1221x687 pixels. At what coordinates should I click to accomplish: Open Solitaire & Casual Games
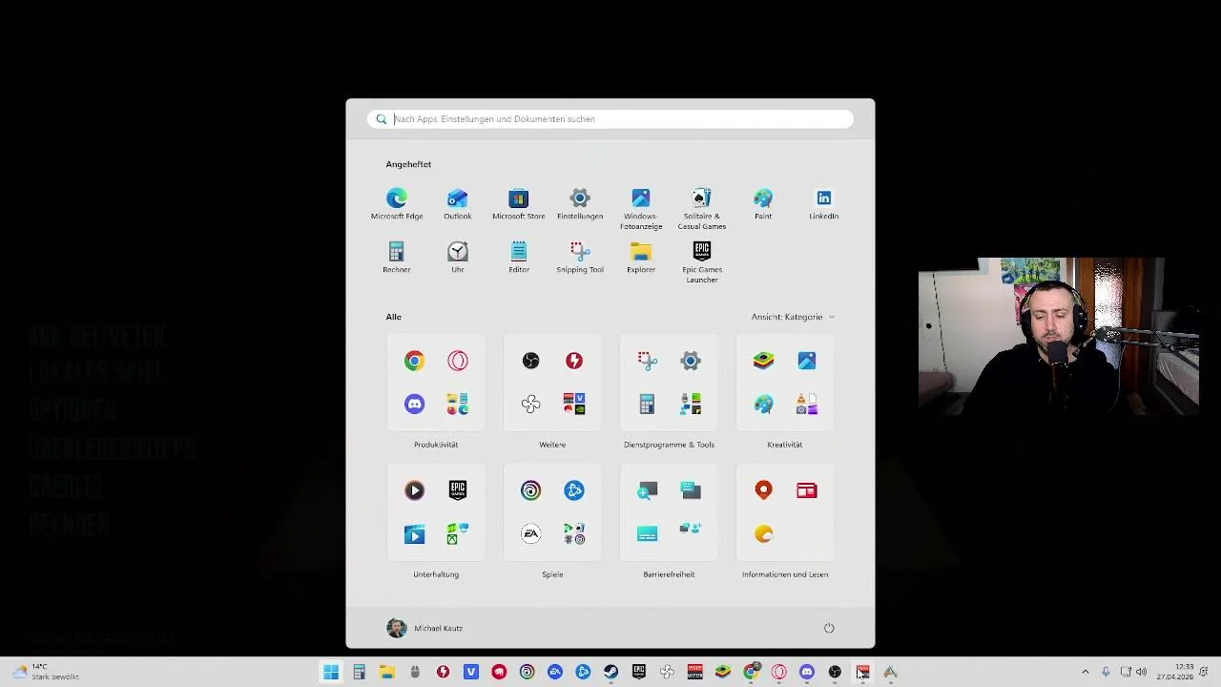pos(702,209)
